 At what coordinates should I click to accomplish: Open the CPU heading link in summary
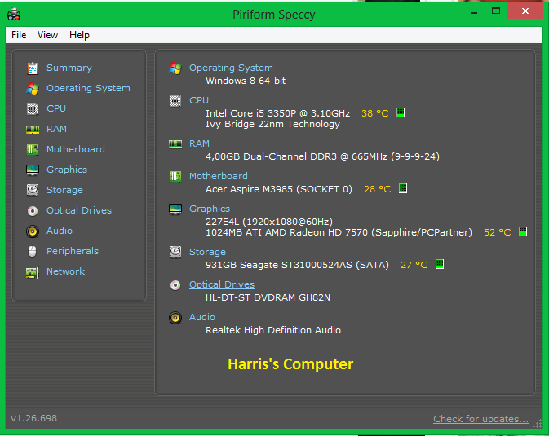(199, 100)
